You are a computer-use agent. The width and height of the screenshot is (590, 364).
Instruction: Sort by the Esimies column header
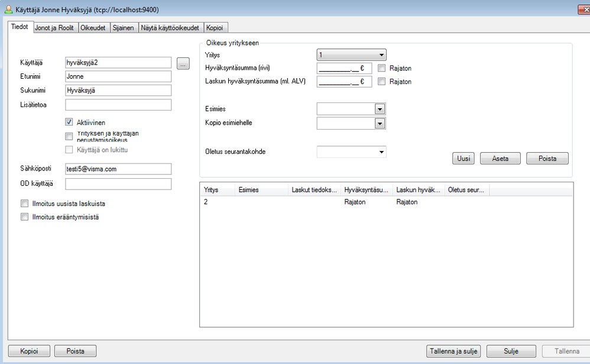261,190
